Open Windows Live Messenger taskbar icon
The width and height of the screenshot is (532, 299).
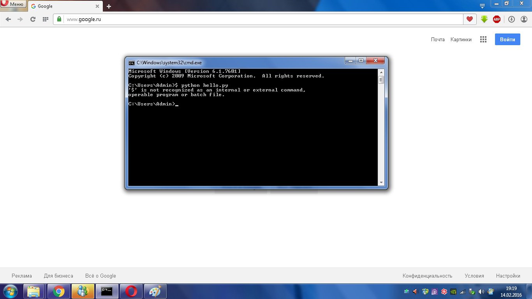click(x=83, y=291)
